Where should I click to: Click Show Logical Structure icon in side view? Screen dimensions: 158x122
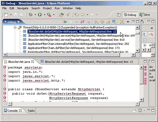pos(151,34)
